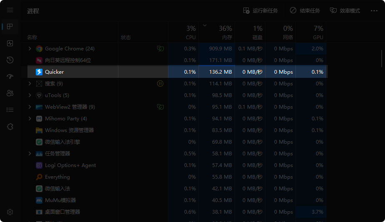The height and width of the screenshot is (222, 385).
Task: Click the MuMu模拟器 app icon
Action: point(39,200)
